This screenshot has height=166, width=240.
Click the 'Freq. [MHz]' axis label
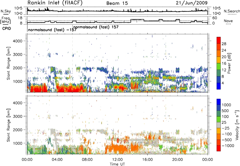coord(5,20)
